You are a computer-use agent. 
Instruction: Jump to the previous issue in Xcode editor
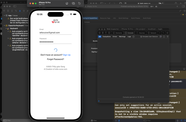tap(181, 14)
